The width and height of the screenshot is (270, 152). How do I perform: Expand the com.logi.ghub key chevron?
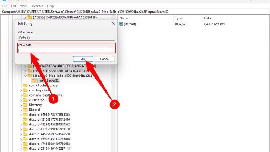pos(21,90)
